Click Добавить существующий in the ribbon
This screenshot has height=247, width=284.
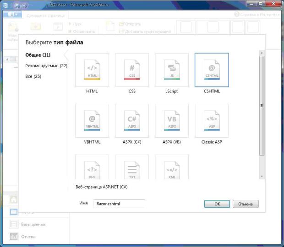(x=145, y=32)
